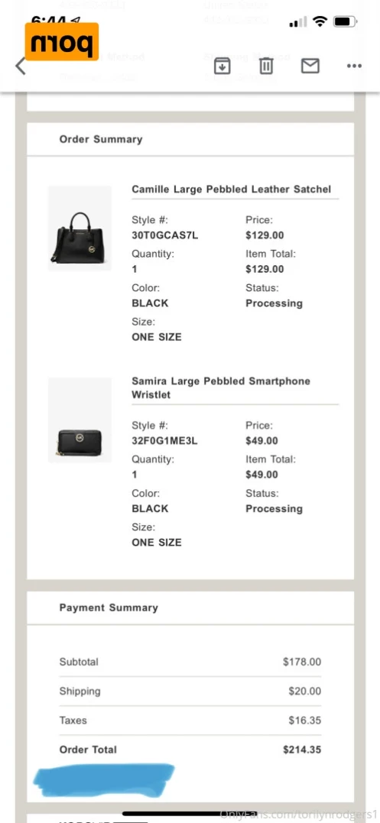The image size is (380, 823).
Task: Tap the Wi-Fi status icon
Action: click(320, 22)
